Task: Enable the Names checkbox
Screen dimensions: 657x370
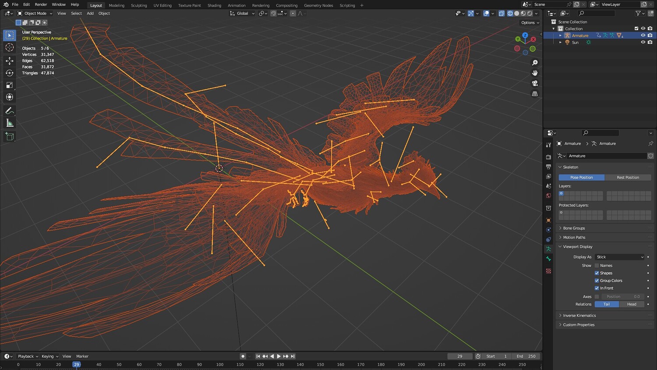Action: (x=597, y=266)
